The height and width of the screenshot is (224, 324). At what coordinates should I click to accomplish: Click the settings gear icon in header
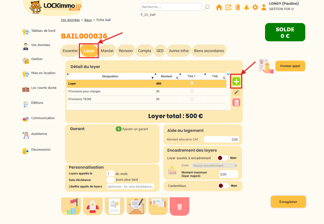click(255, 7)
